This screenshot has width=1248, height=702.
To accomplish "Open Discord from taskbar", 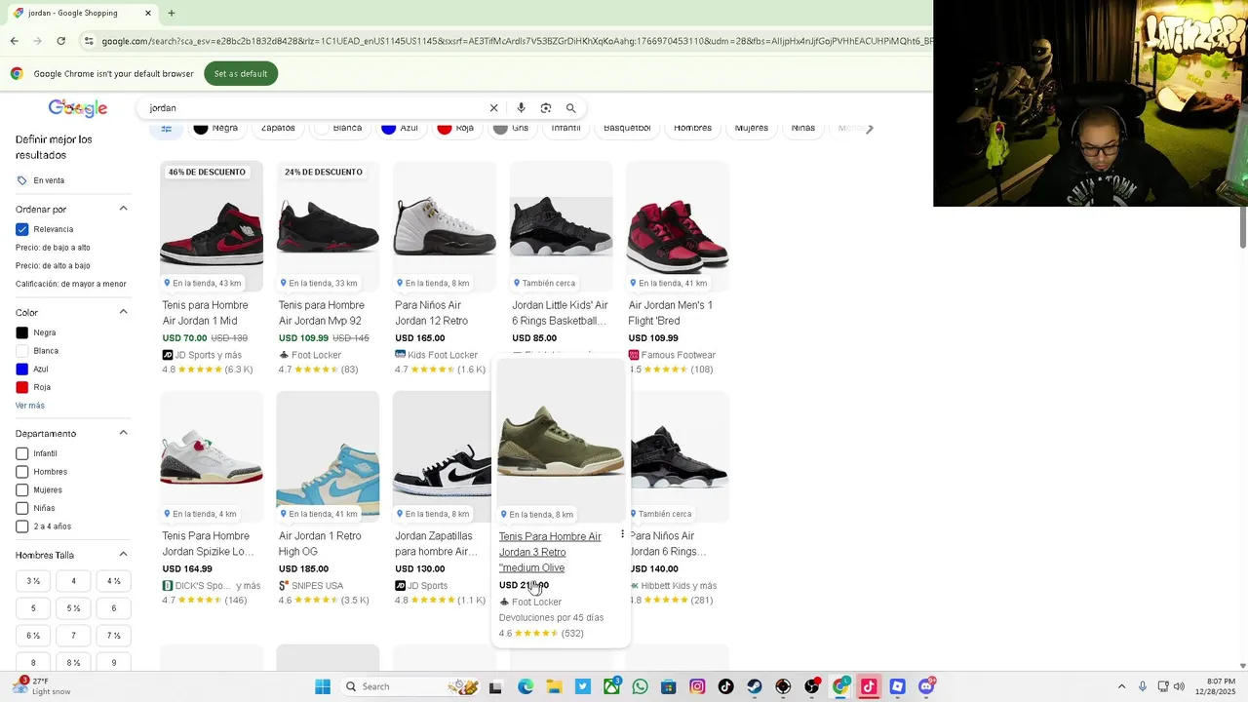I will pos(926,686).
